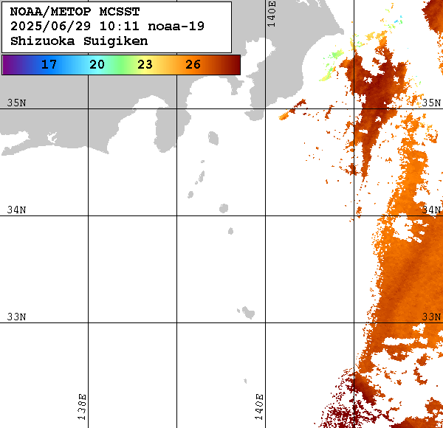Click the left-side '33N' latitude label
Screen dimensions: 443x428
[x=17, y=317]
